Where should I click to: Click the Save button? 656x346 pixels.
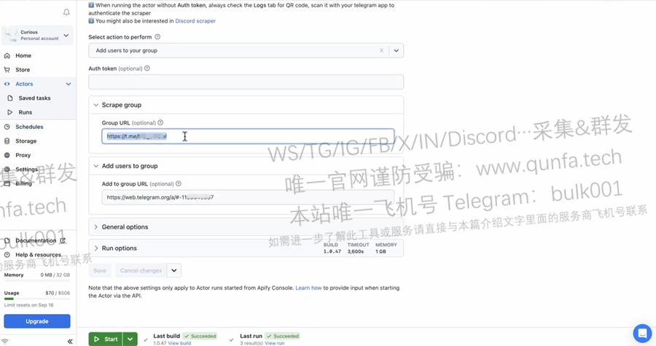100,270
